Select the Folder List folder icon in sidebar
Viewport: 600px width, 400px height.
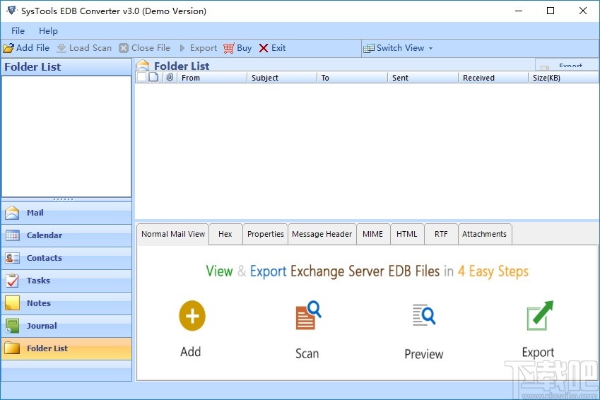[12, 348]
